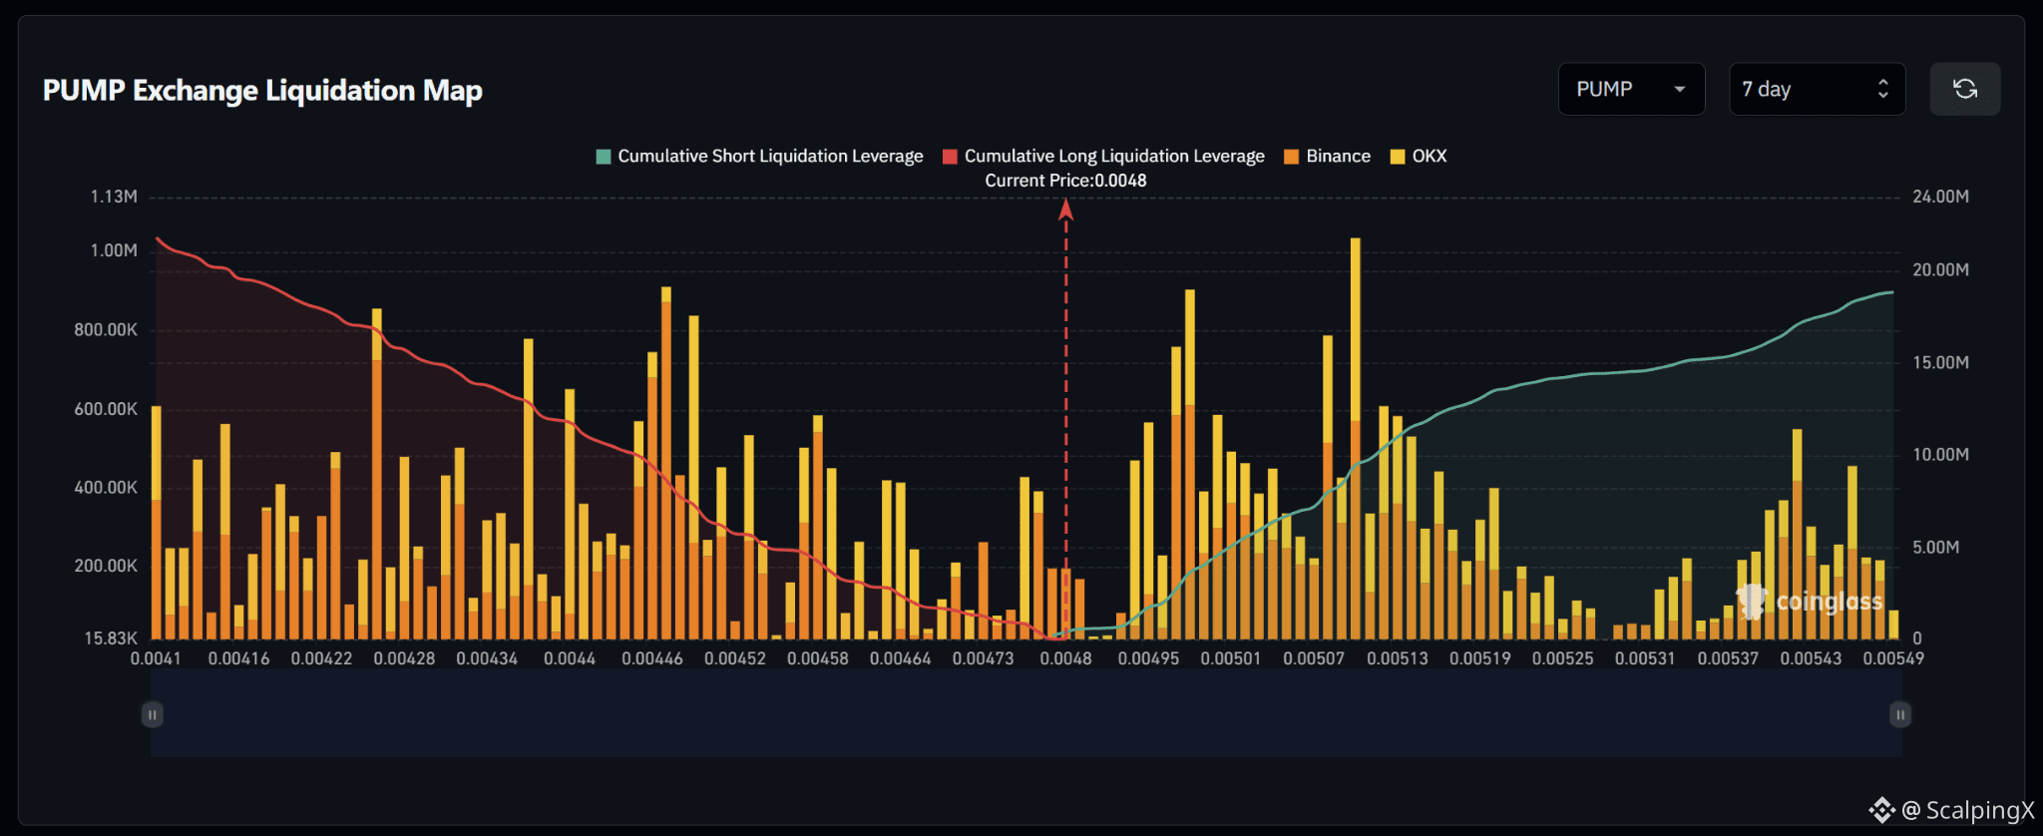This screenshot has width=2043, height=836.
Task: Click the 0.00537 x-axis price label
Action: point(1728,658)
